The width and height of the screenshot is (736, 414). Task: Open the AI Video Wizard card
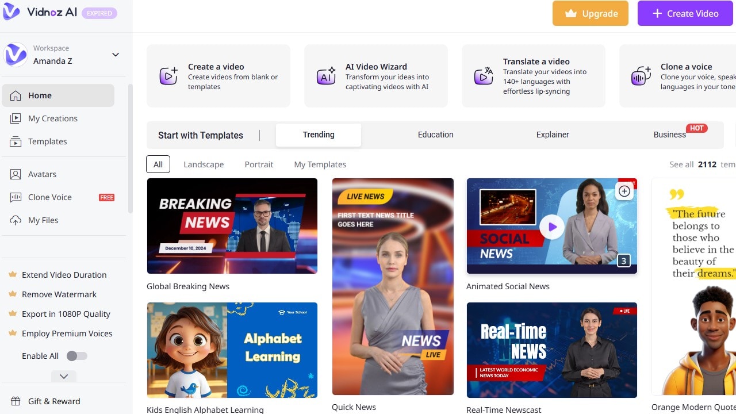coord(376,75)
